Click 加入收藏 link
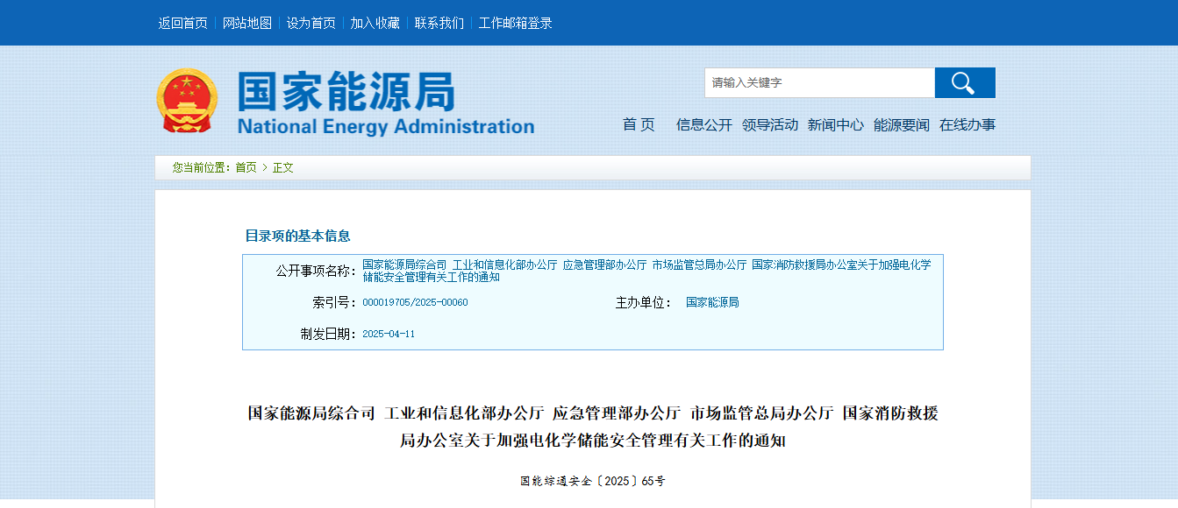Viewport: 1178px width, 508px height. pyautogui.click(x=375, y=23)
